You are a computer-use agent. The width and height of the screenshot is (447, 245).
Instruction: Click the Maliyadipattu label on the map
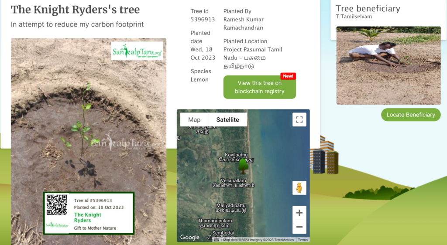click(230, 208)
